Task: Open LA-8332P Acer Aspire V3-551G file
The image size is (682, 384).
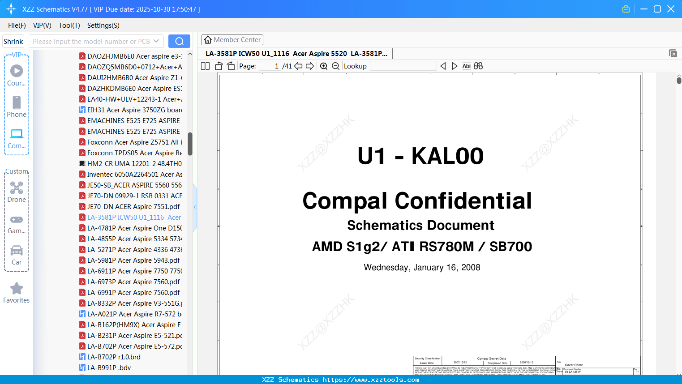Action: 130,303
